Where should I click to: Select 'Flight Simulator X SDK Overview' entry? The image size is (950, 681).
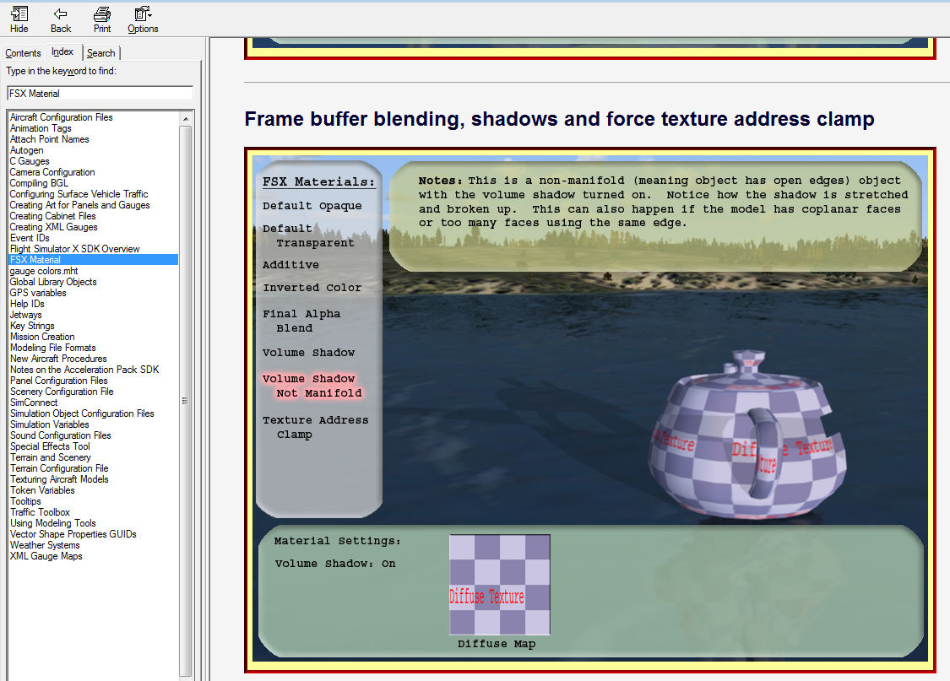click(74, 249)
